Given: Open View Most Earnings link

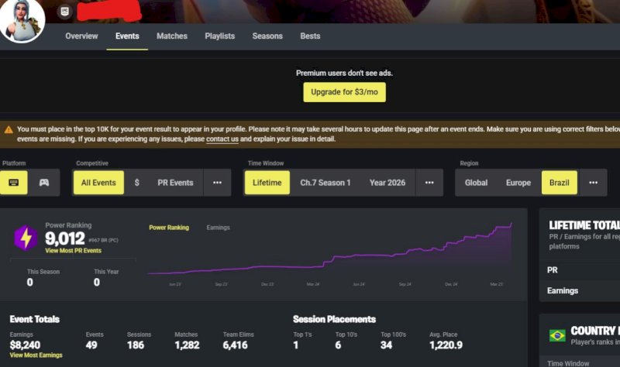Looking at the screenshot, I should click(36, 355).
